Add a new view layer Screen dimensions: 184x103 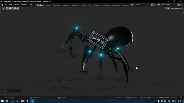[179, 5]
